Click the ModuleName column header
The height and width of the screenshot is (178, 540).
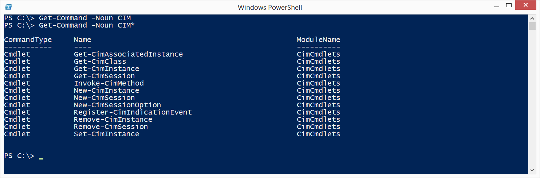coord(318,40)
